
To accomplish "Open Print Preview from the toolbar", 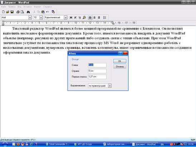I will 23,12.
